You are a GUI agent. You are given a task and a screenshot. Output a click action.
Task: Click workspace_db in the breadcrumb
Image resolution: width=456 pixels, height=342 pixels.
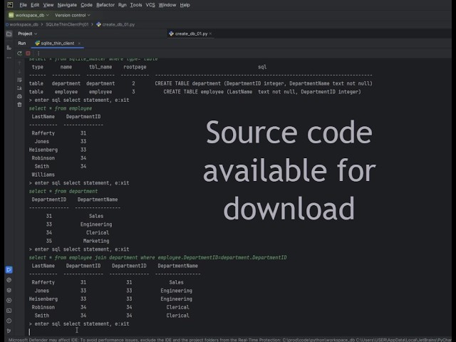click(22, 24)
